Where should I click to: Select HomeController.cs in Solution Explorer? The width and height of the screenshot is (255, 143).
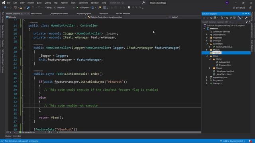point(224,47)
